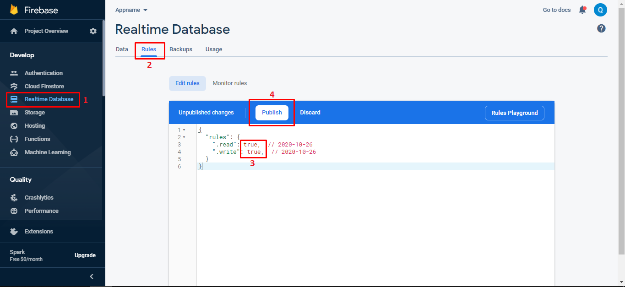Image resolution: width=625 pixels, height=287 pixels.
Task: Click the Hosting globe icon
Action: click(x=14, y=126)
